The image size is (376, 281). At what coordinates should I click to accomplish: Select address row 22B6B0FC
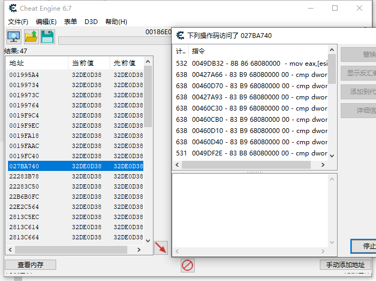click(x=76, y=197)
